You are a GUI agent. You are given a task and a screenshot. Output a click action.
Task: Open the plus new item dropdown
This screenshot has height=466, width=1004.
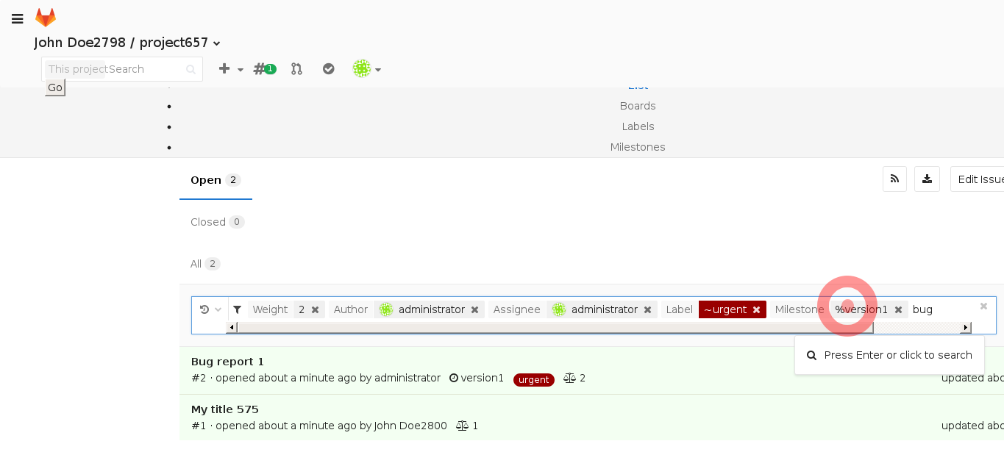[x=230, y=69]
